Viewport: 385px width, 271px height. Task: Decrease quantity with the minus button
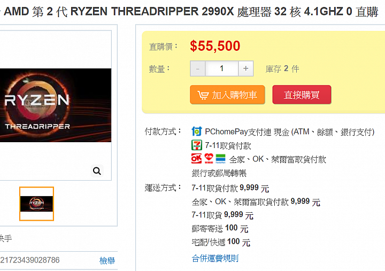click(198, 68)
